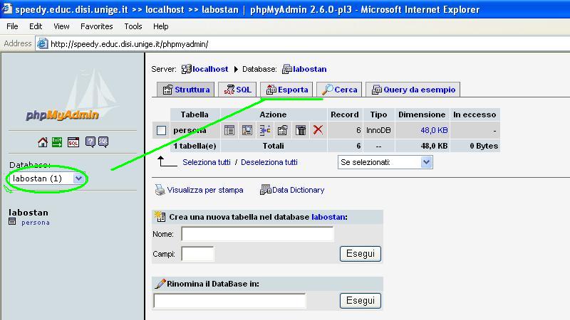Switch to the Esporta tab

pos(286,90)
